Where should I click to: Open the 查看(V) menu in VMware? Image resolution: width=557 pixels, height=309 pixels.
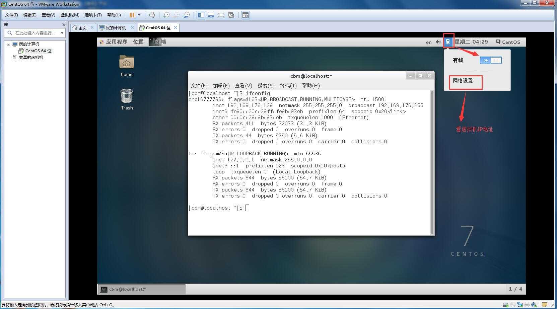coord(48,15)
